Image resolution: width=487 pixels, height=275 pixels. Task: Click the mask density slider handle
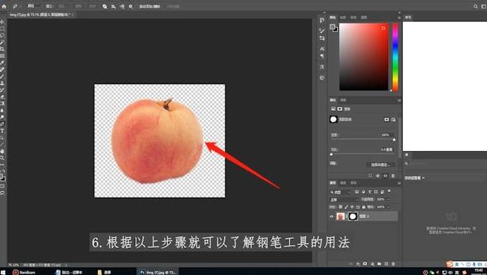click(394, 139)
